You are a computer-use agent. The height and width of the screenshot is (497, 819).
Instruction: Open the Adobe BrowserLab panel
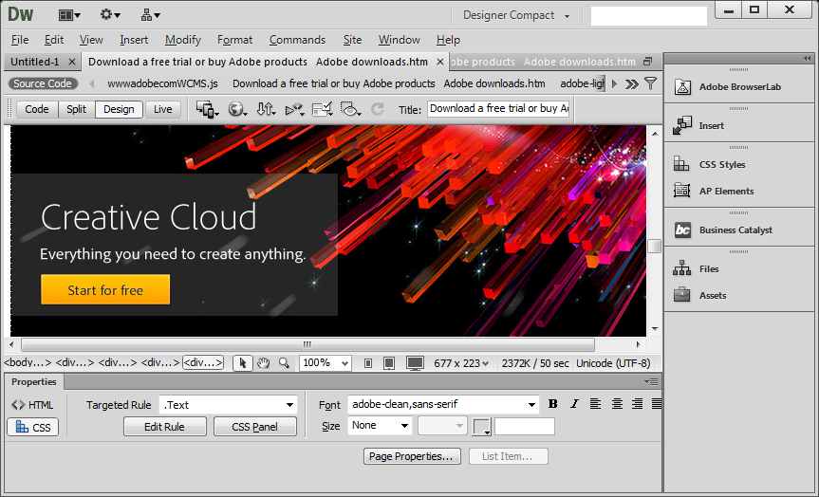pyautogui.click(x=741, y=86)
